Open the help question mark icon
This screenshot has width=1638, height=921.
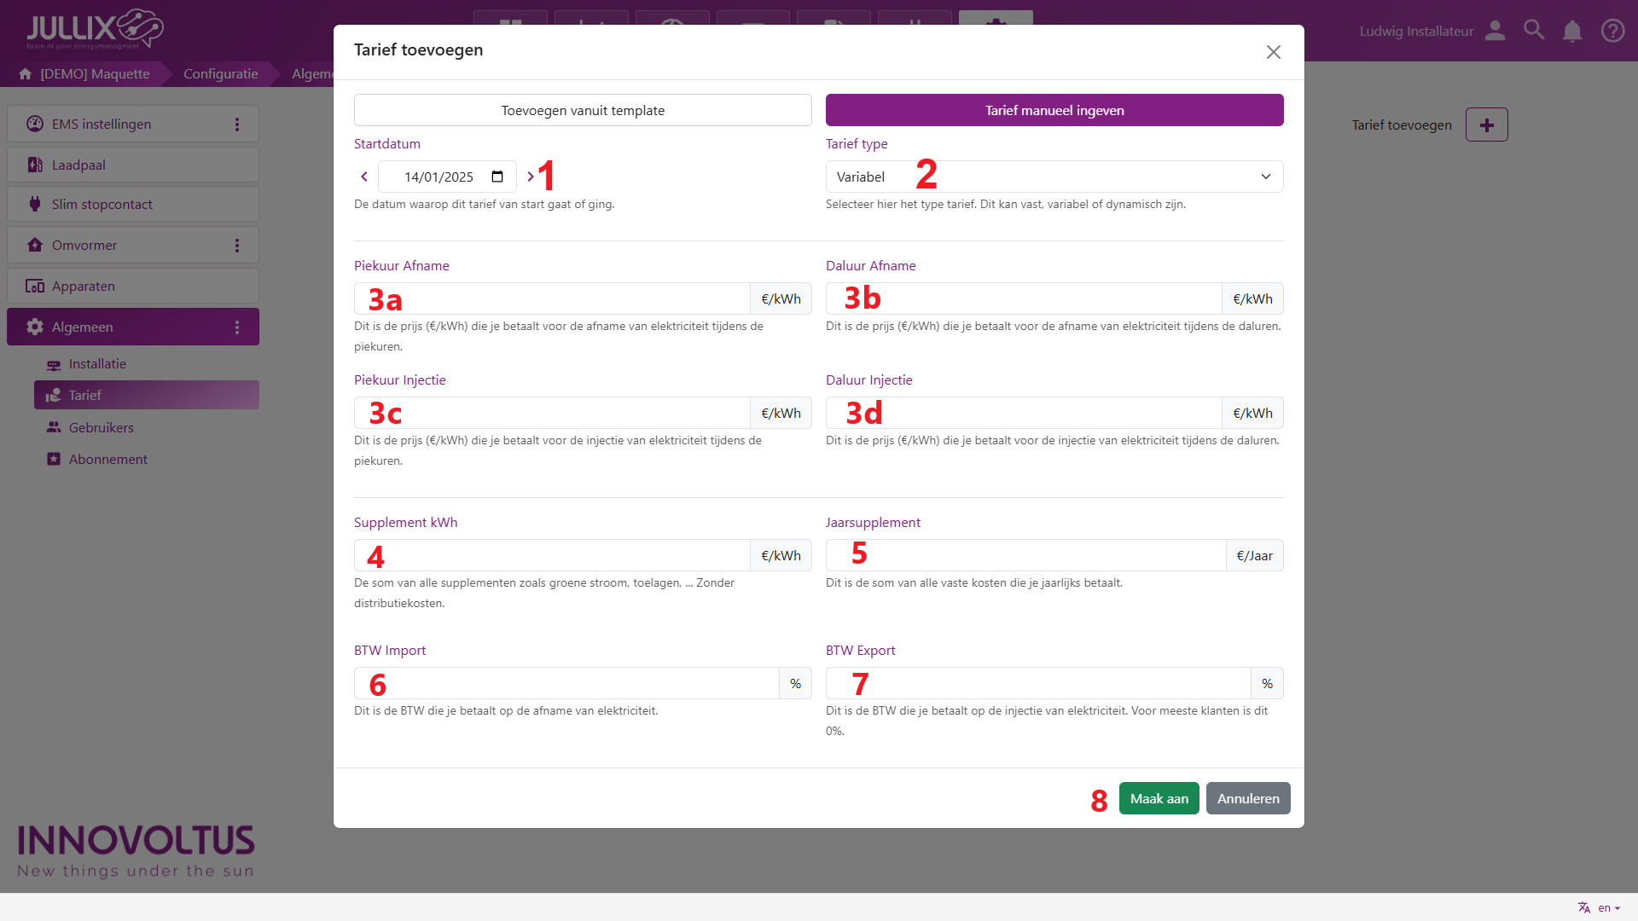(1612, 32)
